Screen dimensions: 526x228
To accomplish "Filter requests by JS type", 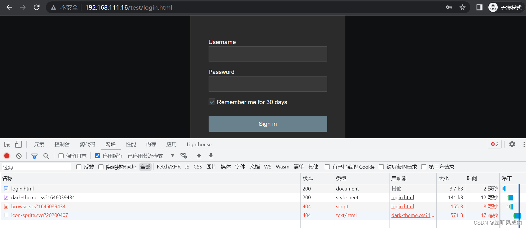I will [187, 167].
